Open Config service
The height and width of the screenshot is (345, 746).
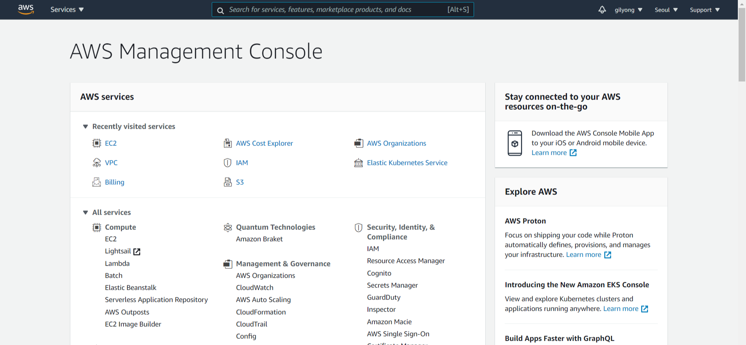click(246, 336)
